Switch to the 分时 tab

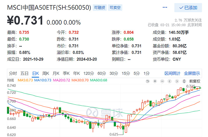coord(13,73)
